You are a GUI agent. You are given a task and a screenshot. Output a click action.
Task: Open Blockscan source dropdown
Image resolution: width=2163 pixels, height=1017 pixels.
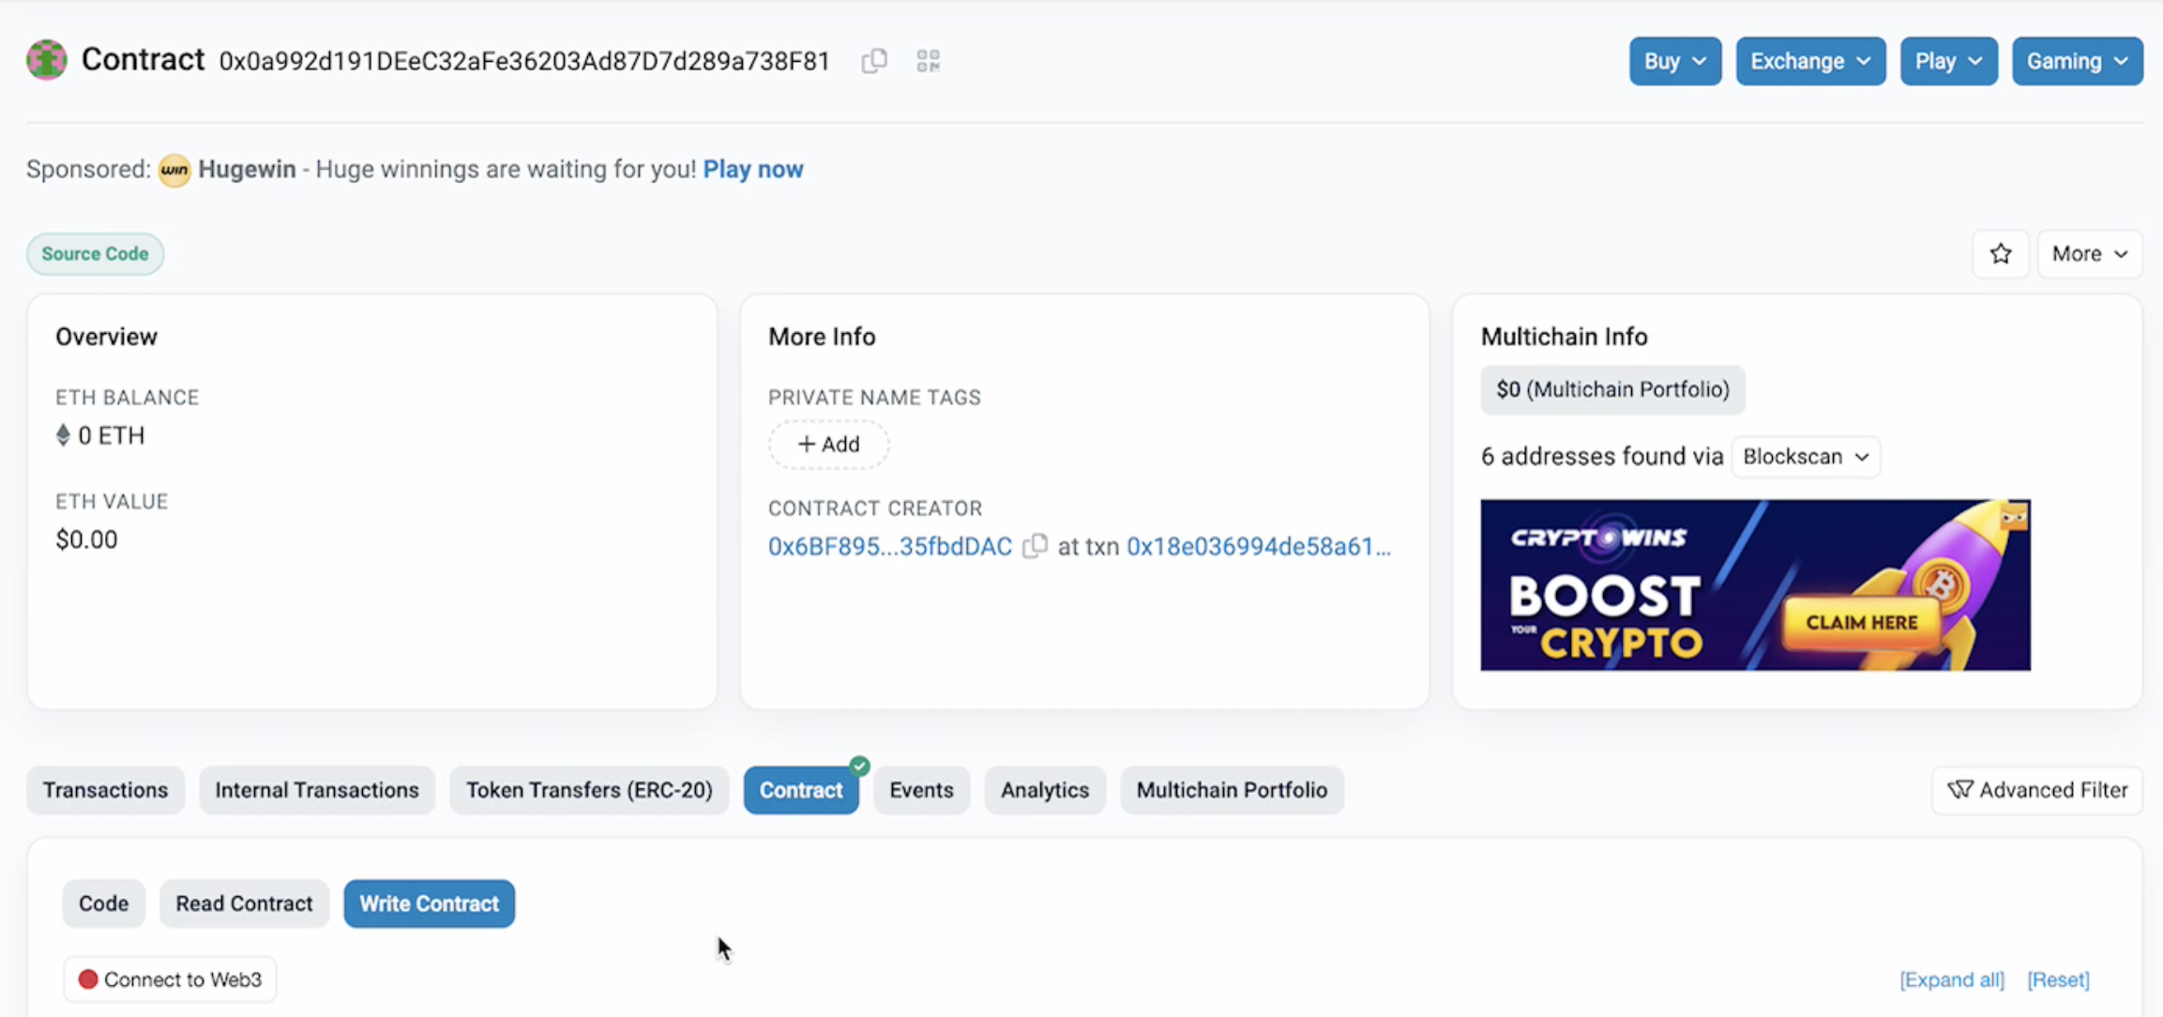(x=1805, y=457)
